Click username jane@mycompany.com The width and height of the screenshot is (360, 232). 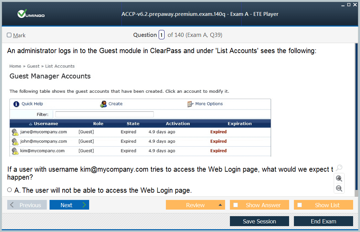pyautogui.click(x=44, y=132)
